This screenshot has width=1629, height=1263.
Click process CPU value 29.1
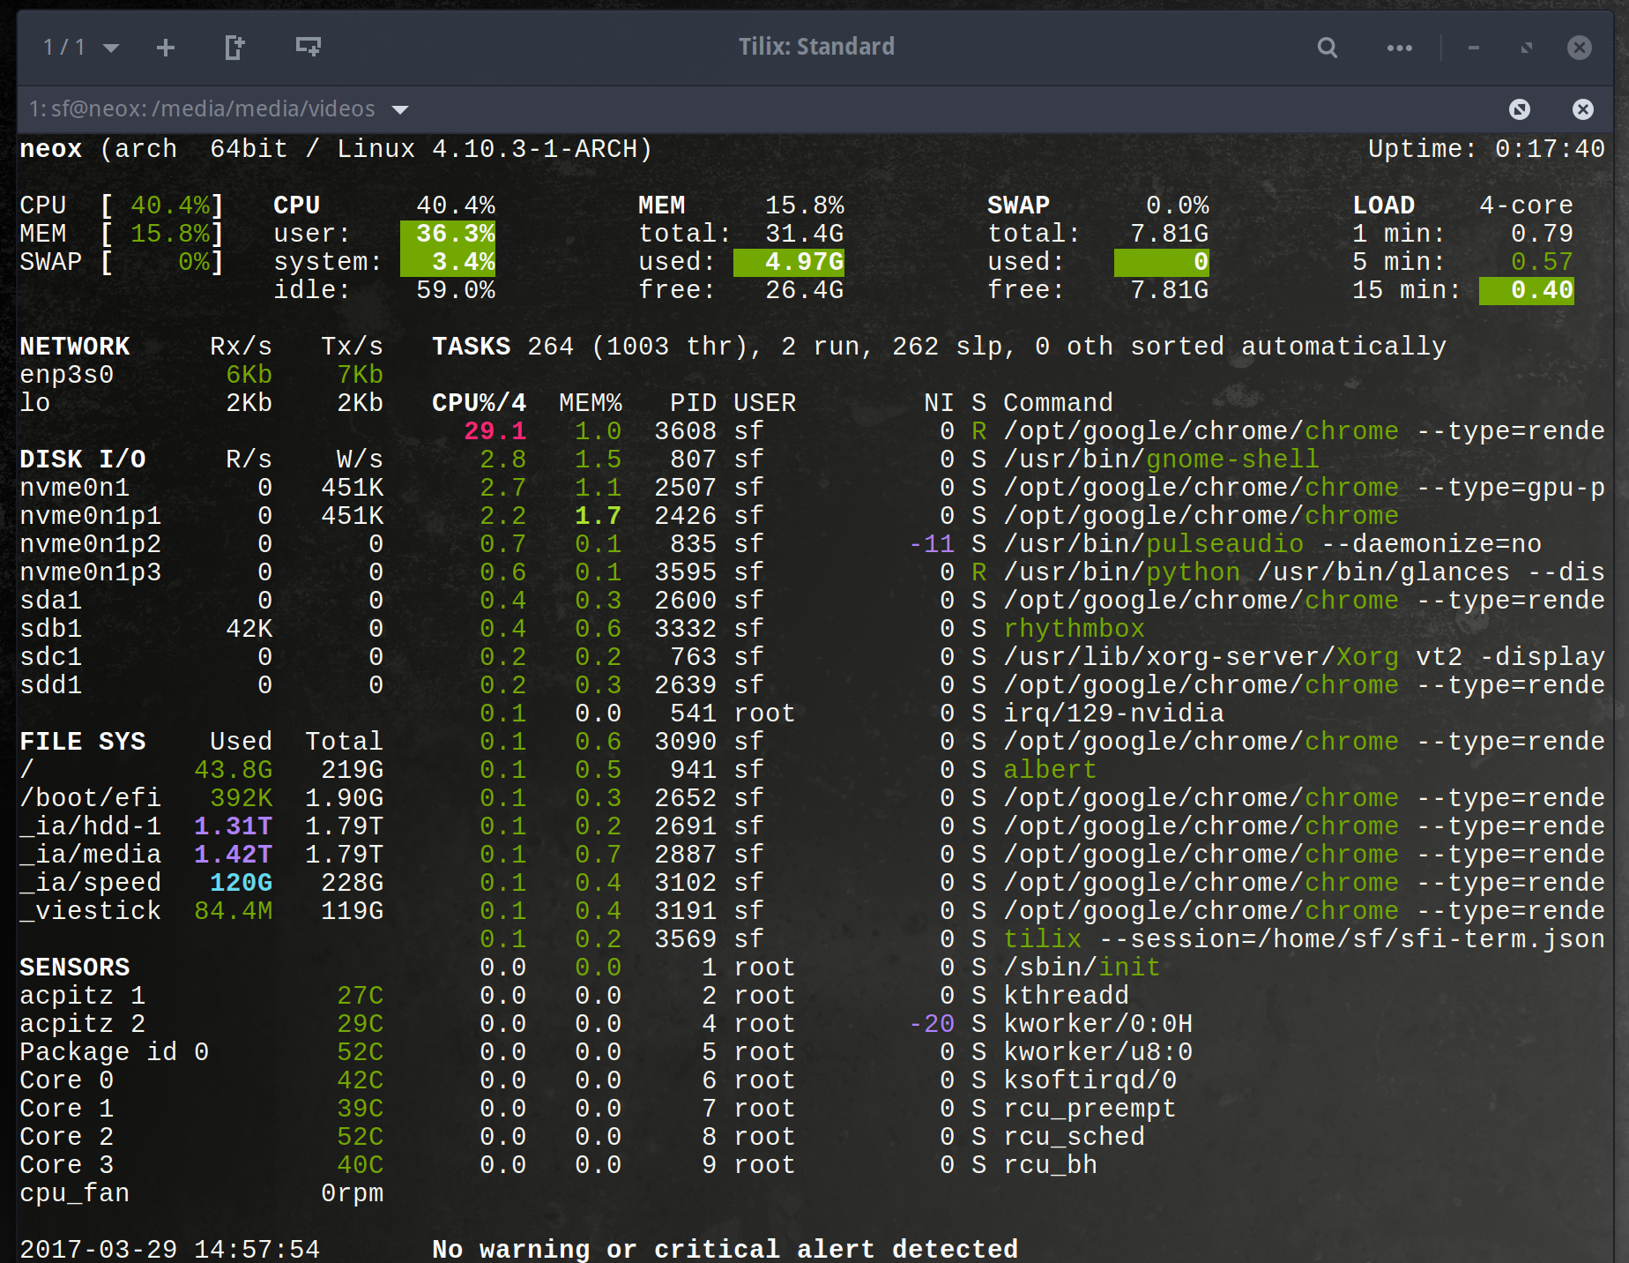click(495, 431)
